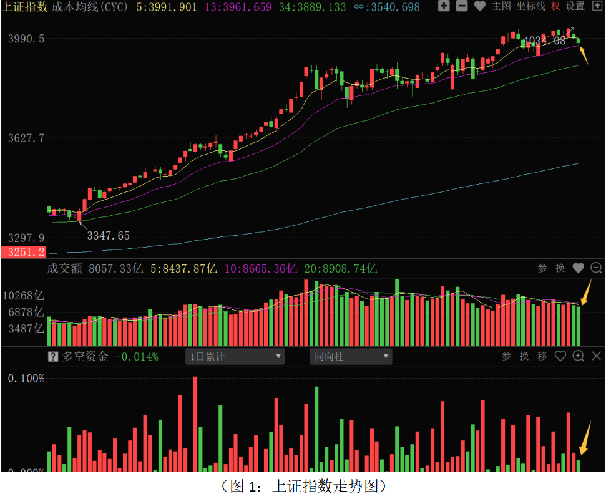Click 移 in the 多空资金 panel
606x499 pixels.
(x=542, y=356)
